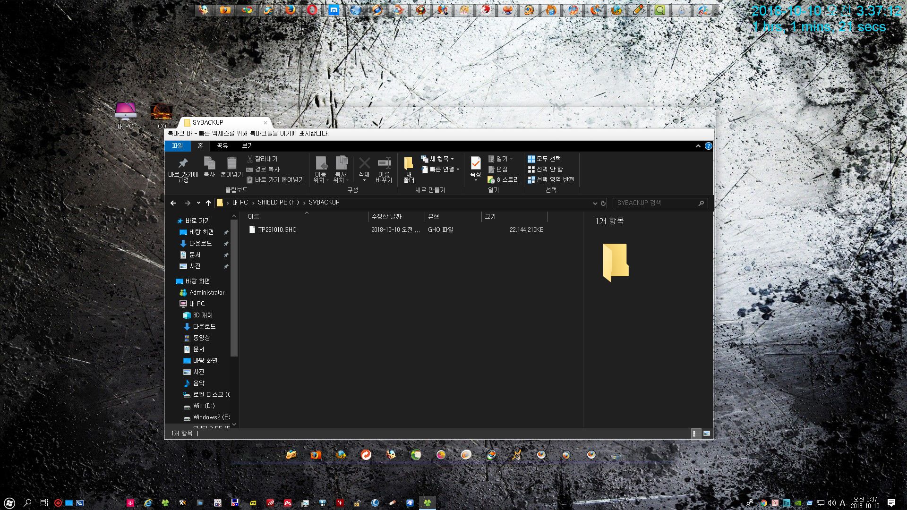Click the Windows Start button
Screen dimensions: 907x510
[x=9, y=503]
